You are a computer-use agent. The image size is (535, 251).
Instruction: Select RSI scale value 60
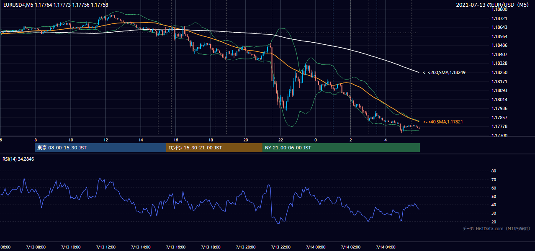click(494, 188)
